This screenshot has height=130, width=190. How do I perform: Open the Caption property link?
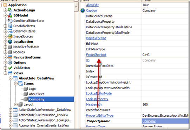pos(91,10)
